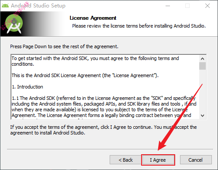Click the "Press Page Down" instruction label
This screenshot has width=218, height=170.
64,46
